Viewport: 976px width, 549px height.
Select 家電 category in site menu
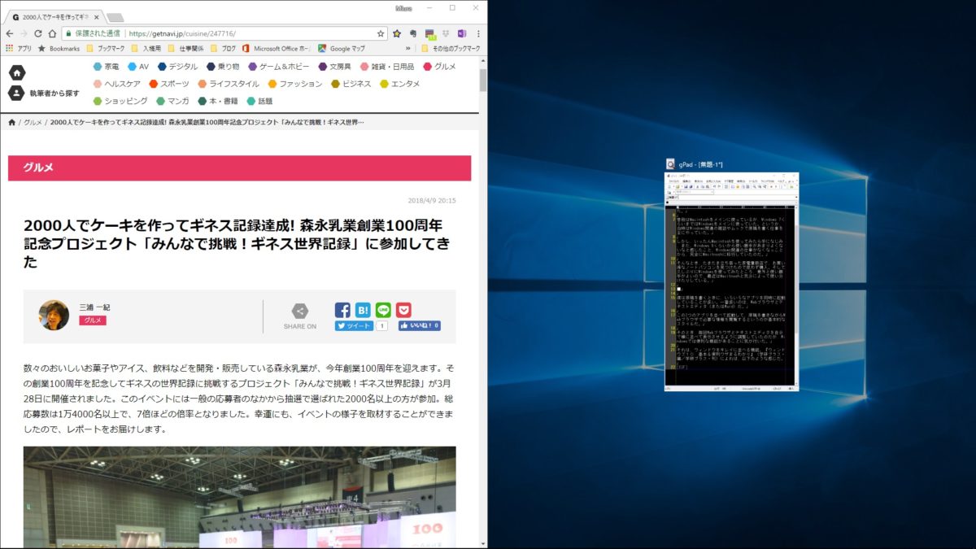pyautogui.click(x=107, y=66)
